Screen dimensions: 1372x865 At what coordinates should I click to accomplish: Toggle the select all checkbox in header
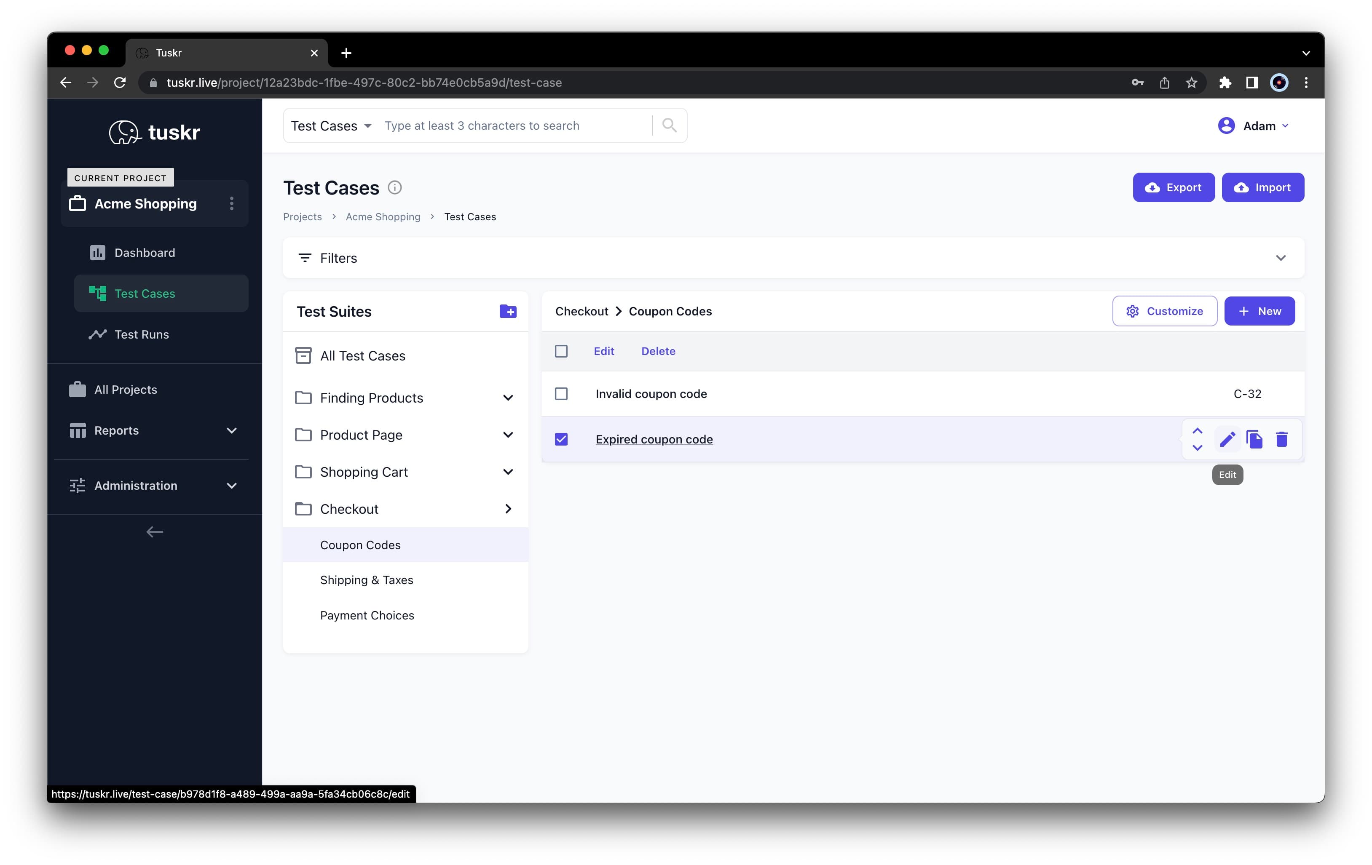[561, 351]
